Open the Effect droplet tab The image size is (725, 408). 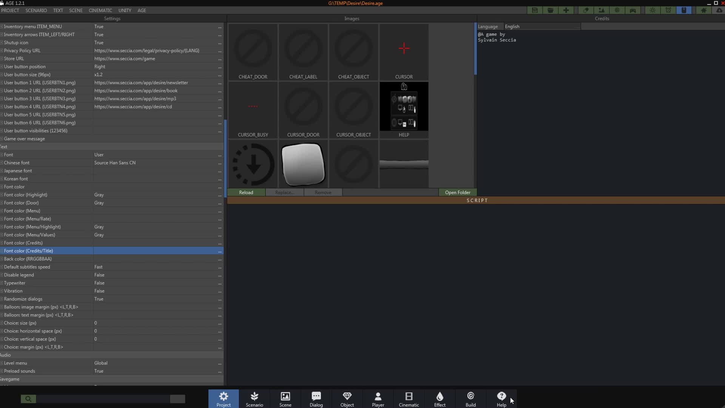point(440,399)
